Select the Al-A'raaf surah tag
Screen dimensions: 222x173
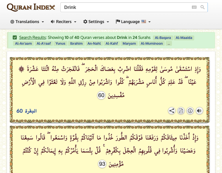click(x=44, y=44)
